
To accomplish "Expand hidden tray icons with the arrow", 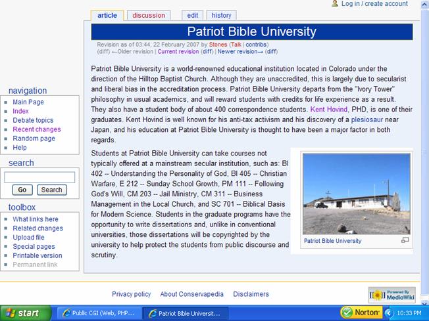I will pyautogui.click(x=388, y=313).
